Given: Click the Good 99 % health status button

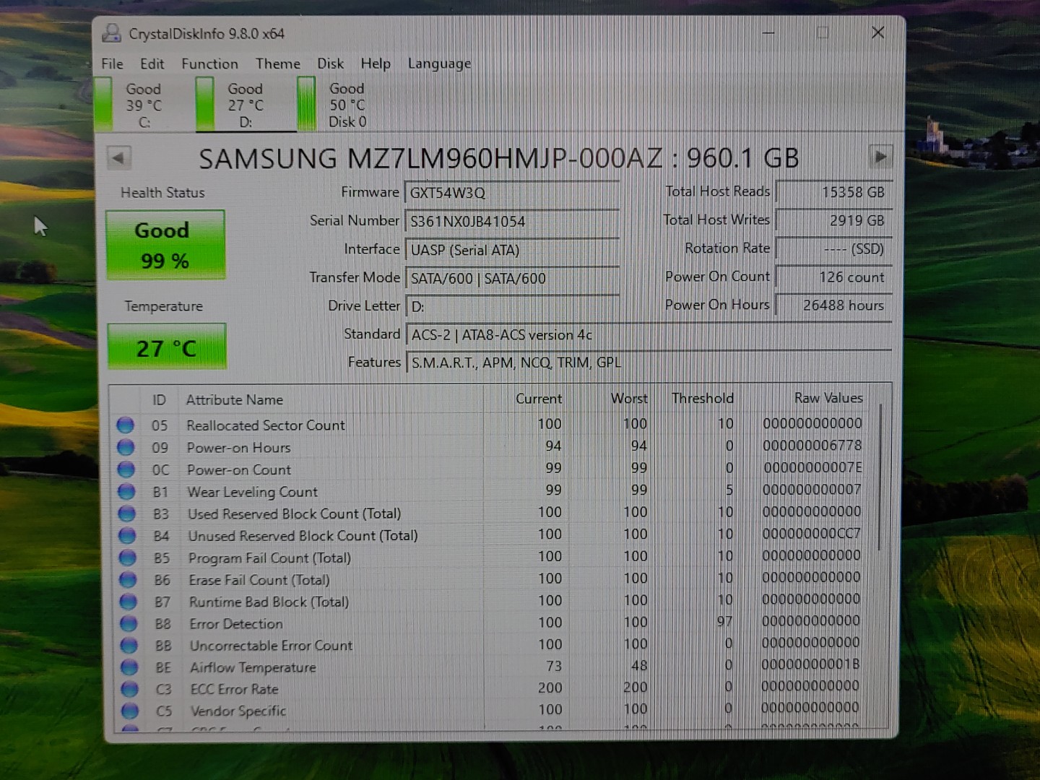Looking at the screenshot, I should [165, 245].
